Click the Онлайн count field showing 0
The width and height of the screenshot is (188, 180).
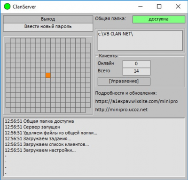tap(136, 64)
